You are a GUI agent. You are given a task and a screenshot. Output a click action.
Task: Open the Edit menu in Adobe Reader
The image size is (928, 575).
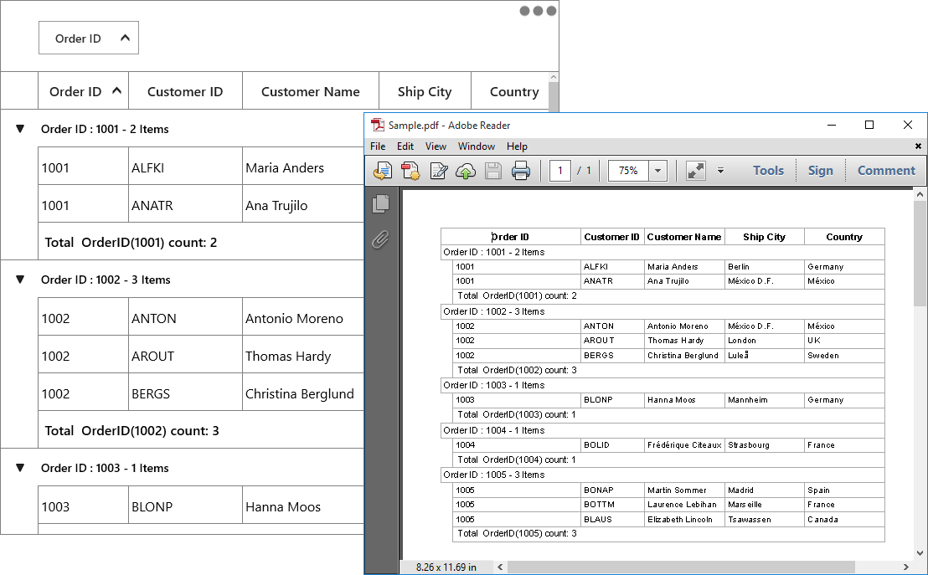pos(405,146)
